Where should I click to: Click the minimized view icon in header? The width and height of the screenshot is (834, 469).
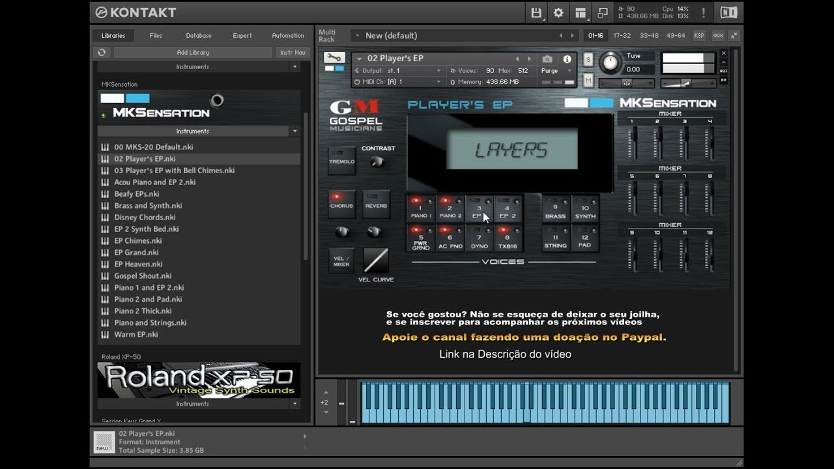point(603,12)
